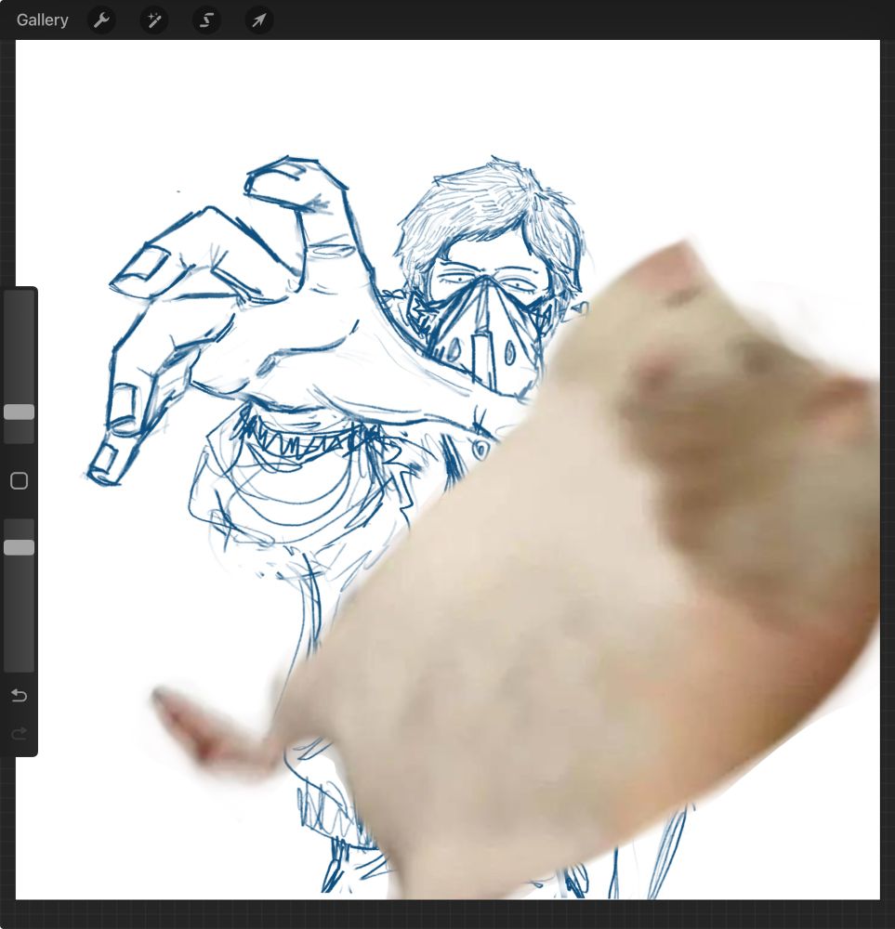This screenshot has height=929, width=895.
Task: Tap the square modify button in sidebar
Action: [19, 480]
